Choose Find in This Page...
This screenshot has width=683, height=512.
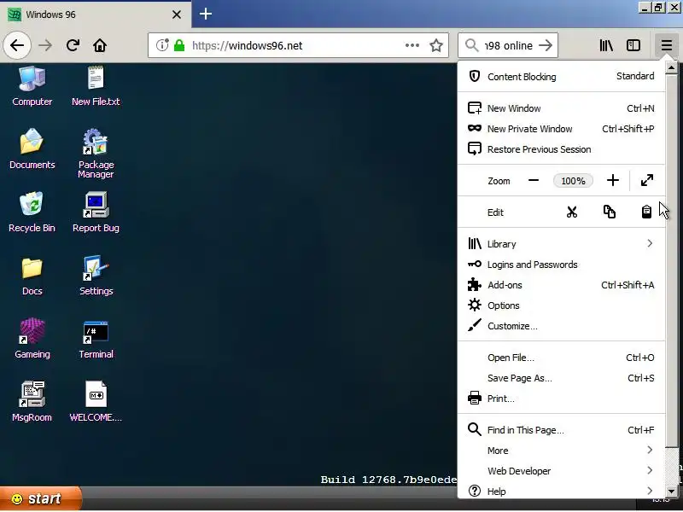[x=561, y=430]
